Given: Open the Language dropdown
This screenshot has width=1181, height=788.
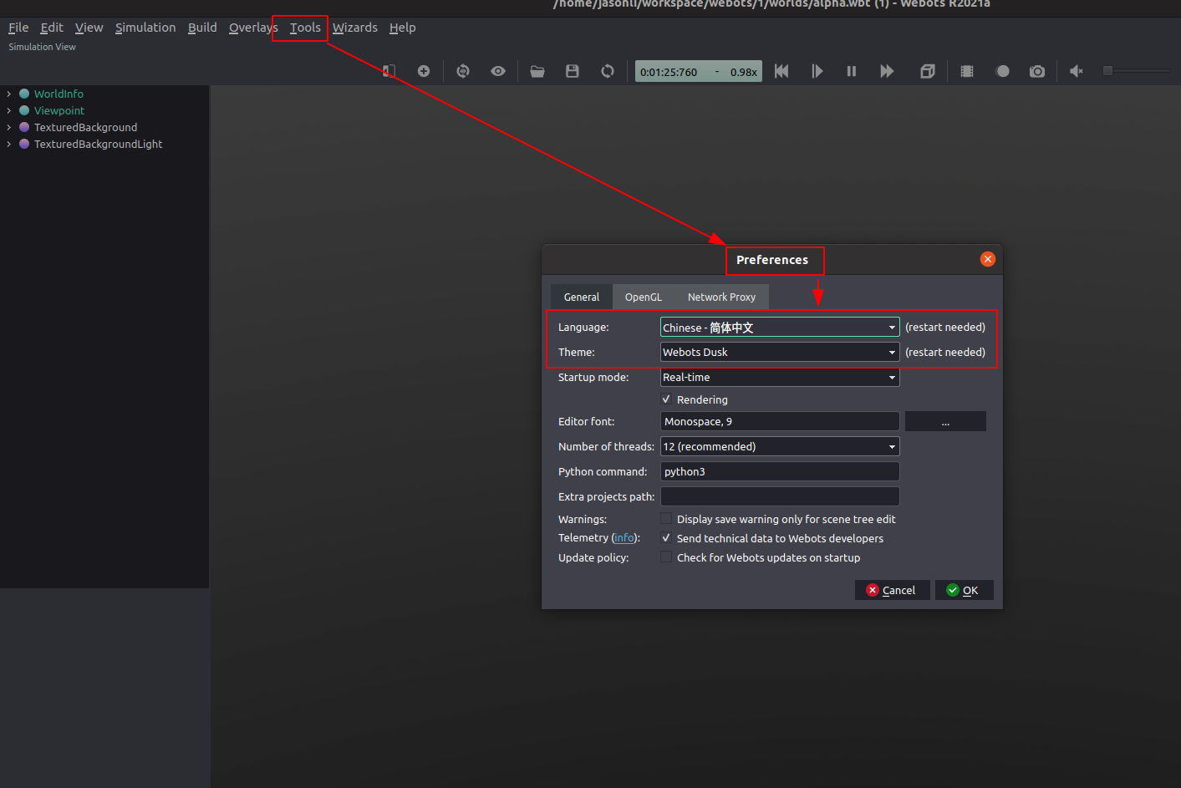Looking at the screenshot, I should pyautogui.click(x=780, y=328).
